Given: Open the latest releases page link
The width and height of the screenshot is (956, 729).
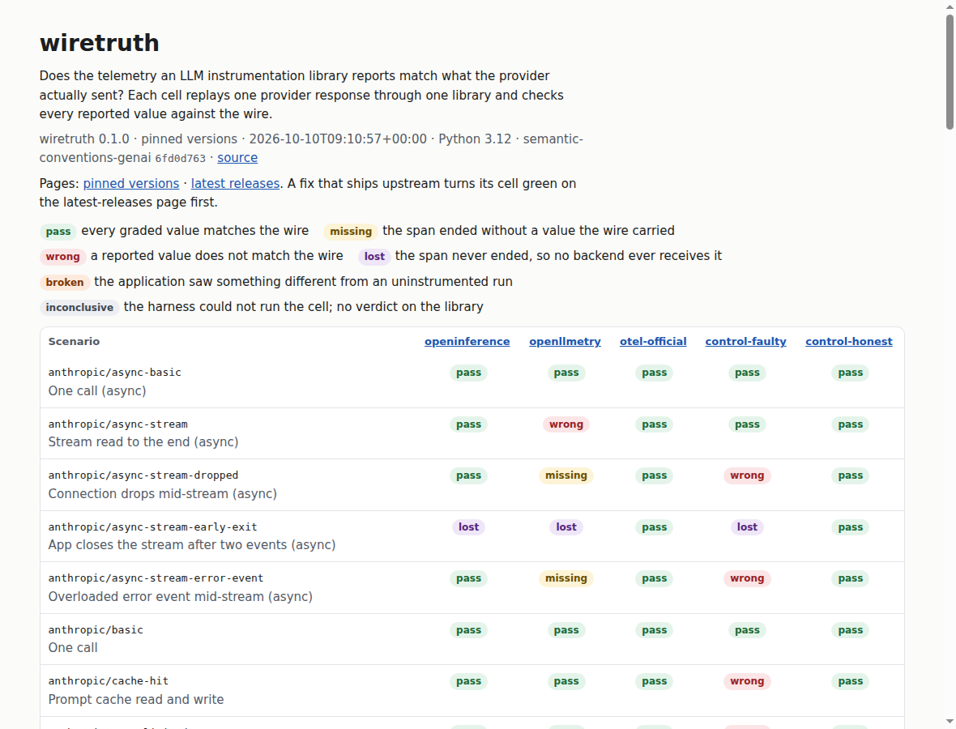Looking at the screenshot, I should [x=235, y=184].
